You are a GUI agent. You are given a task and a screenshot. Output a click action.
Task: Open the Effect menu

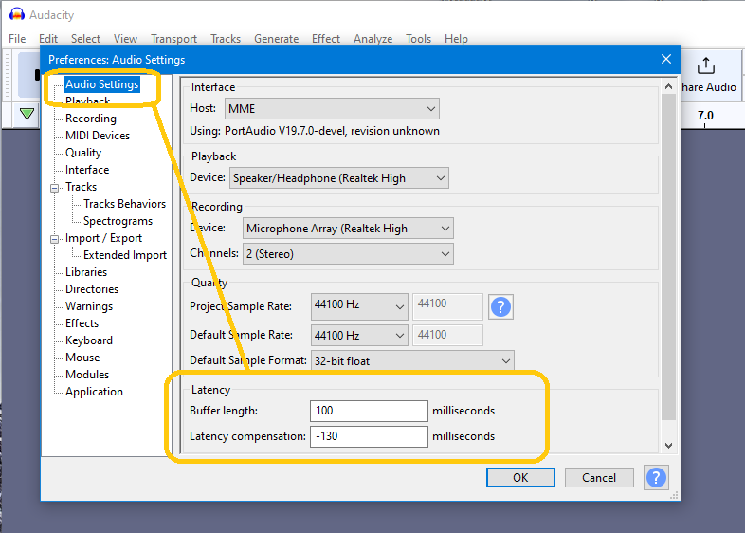[326, 39]
